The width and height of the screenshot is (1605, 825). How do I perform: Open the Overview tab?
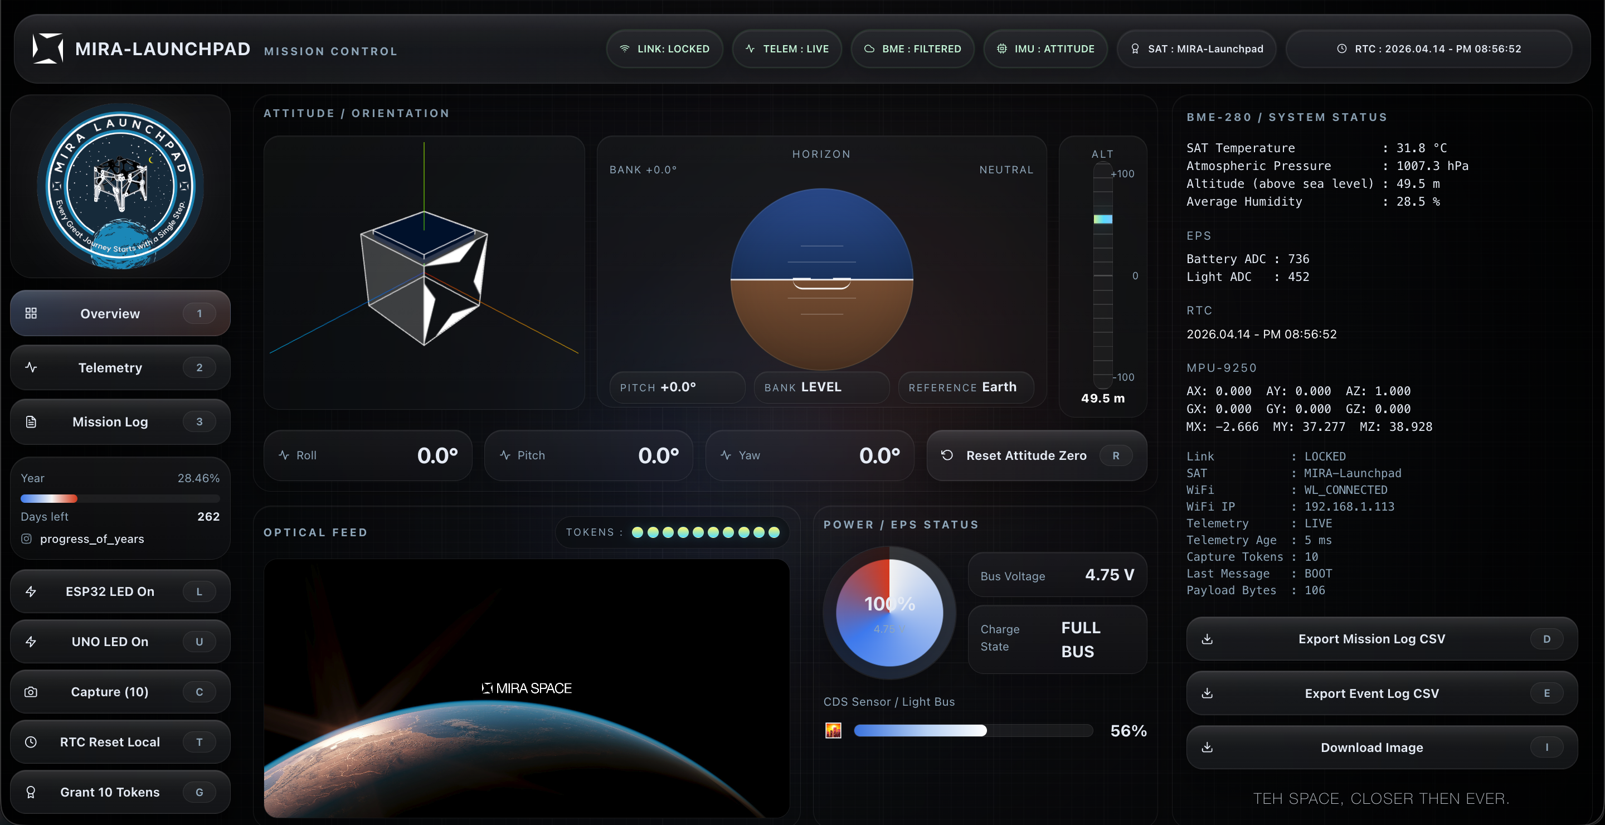(x=120, y=313)
